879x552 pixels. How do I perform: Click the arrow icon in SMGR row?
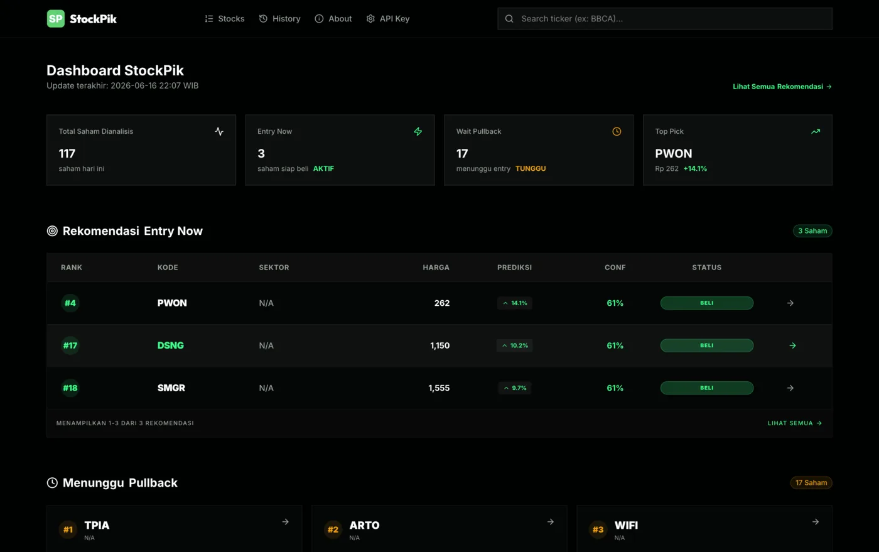pyautogui.click(x=790, y=388)
